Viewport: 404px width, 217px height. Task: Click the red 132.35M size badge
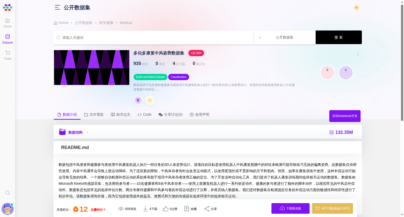[196, 53]
